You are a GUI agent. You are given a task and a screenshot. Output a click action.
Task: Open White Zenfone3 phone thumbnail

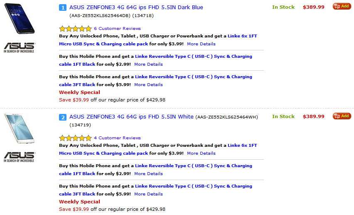point(20,128)
